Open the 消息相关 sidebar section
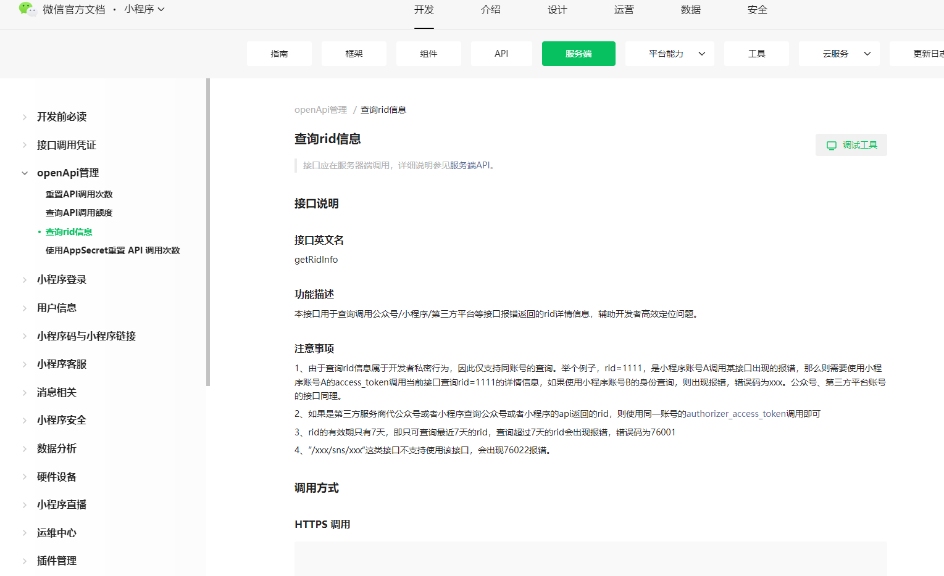Image resolution: width=944 pixels, height=576 pixels. (x=57, y=393)
